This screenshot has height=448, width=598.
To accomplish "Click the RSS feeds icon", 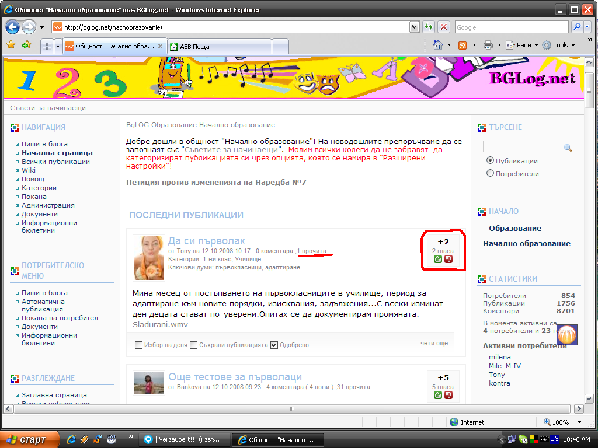I will tap(463, 45).
